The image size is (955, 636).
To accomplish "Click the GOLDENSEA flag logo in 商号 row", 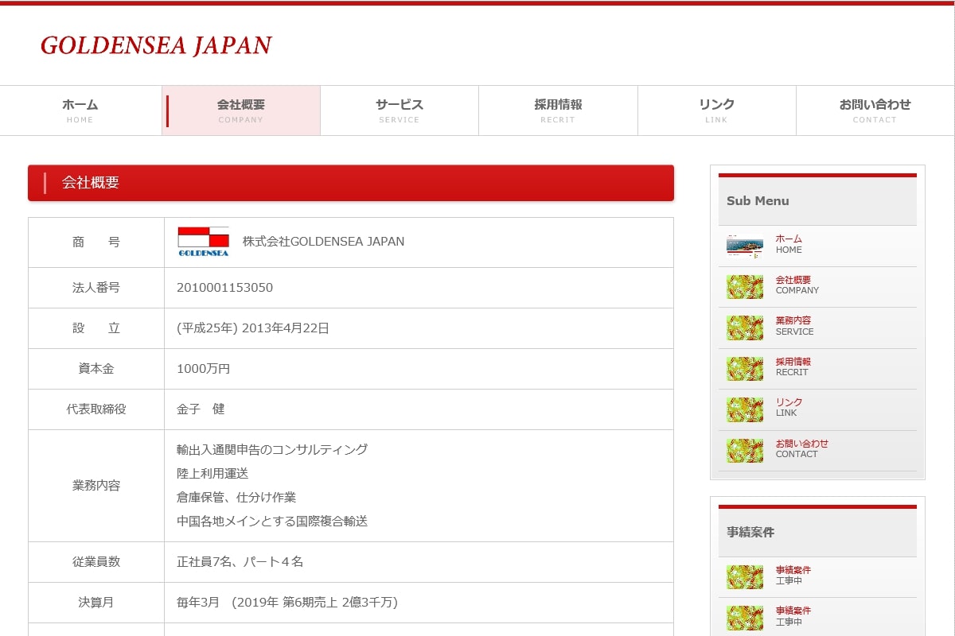I will tap(203, 242).
